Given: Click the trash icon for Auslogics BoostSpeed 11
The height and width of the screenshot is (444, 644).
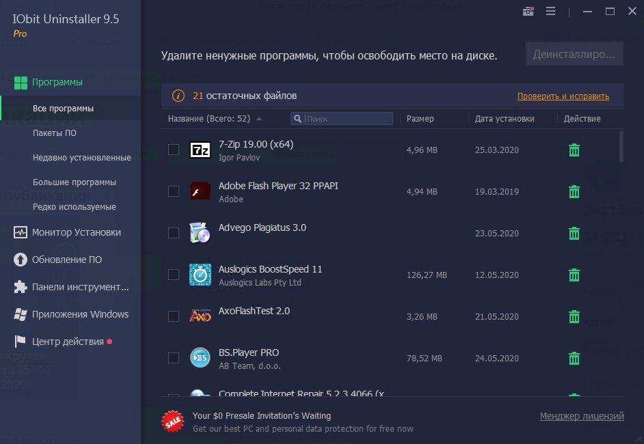Looking at the screenshot, I should click(x=574, y=275).
